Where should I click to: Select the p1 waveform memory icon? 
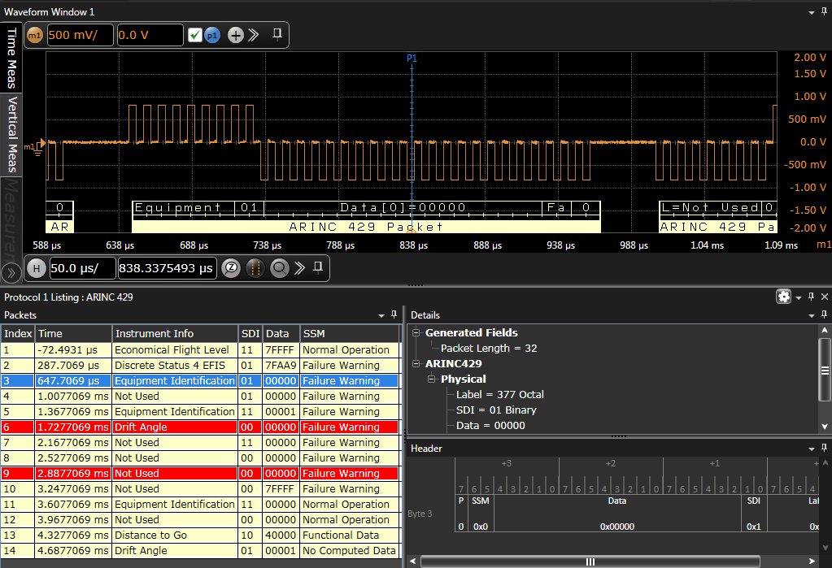click(x=212, y=35)
